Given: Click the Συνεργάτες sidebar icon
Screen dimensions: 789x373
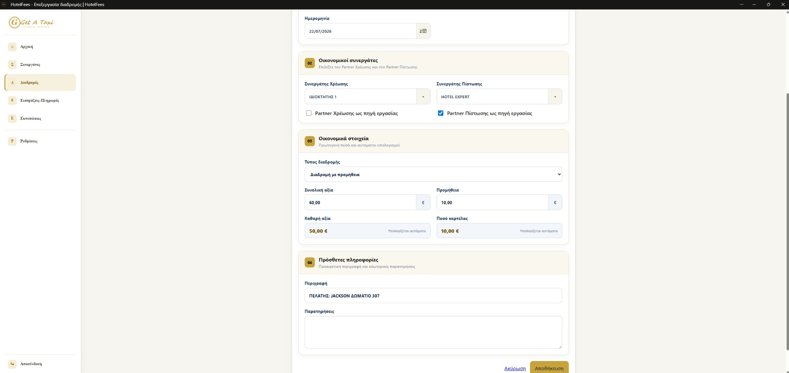Looking at the screenshot, I should (x=12, y=64).
